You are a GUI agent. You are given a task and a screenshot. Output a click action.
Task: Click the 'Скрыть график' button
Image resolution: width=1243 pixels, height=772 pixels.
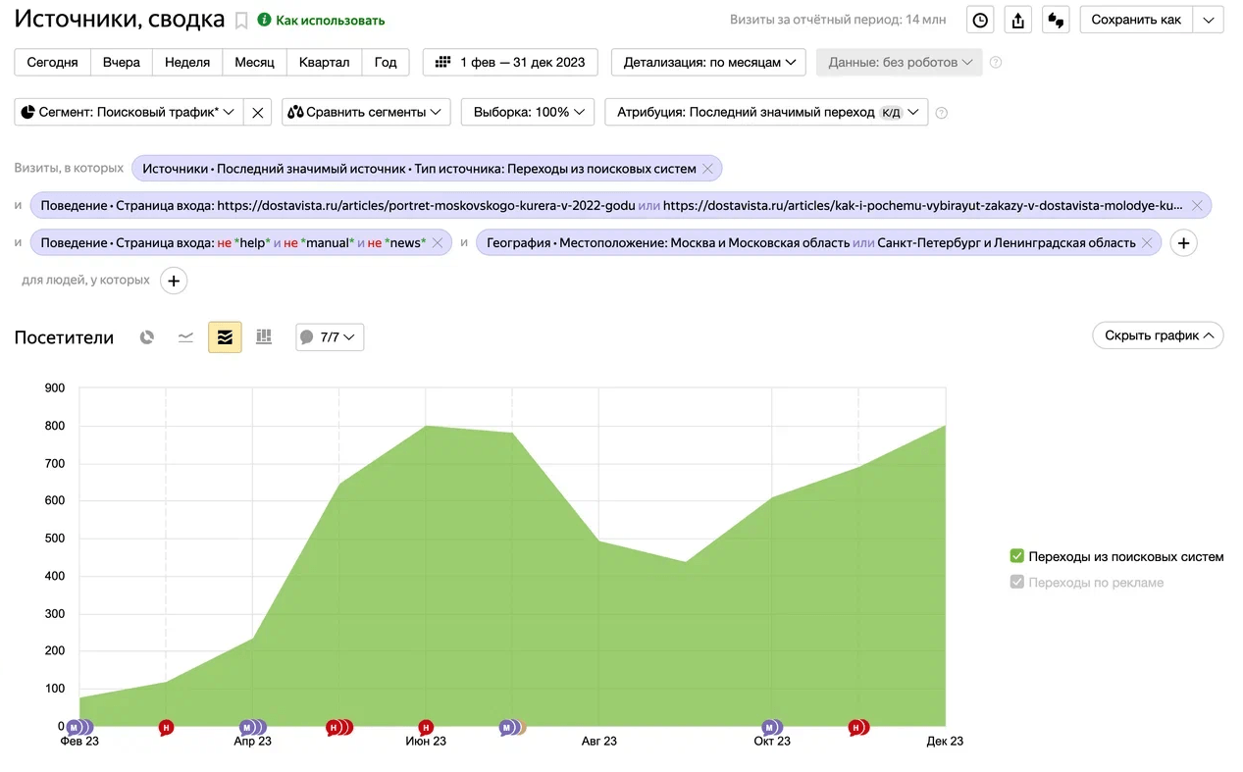(1158, 335)
